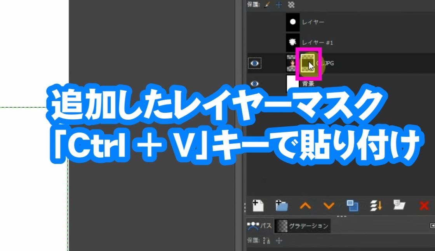
Task: Hide the JPG layer with its eye icon
Action: click(x=255, y=64)
